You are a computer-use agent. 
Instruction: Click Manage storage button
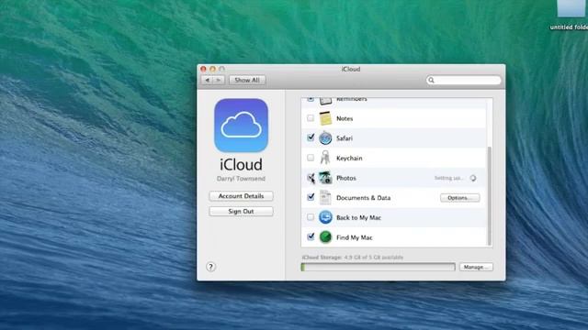click(x=476, y=267)
